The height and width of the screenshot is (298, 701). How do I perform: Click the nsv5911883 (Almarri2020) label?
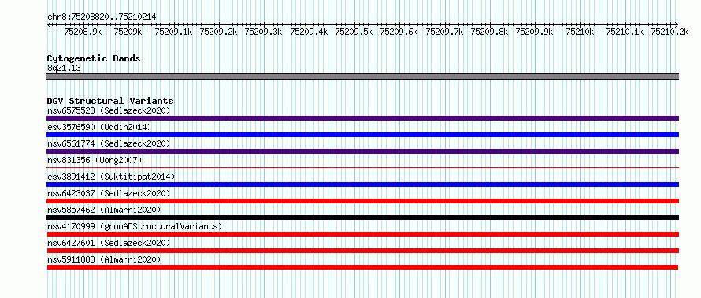click(x=104, y=259)
